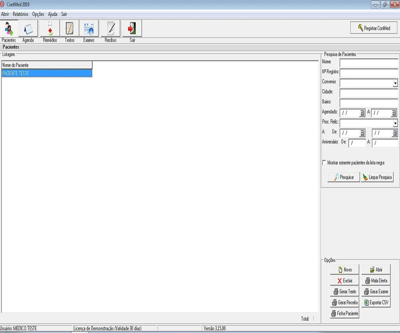Click the Gerar Receita button
400x333 pixels.
345,303
